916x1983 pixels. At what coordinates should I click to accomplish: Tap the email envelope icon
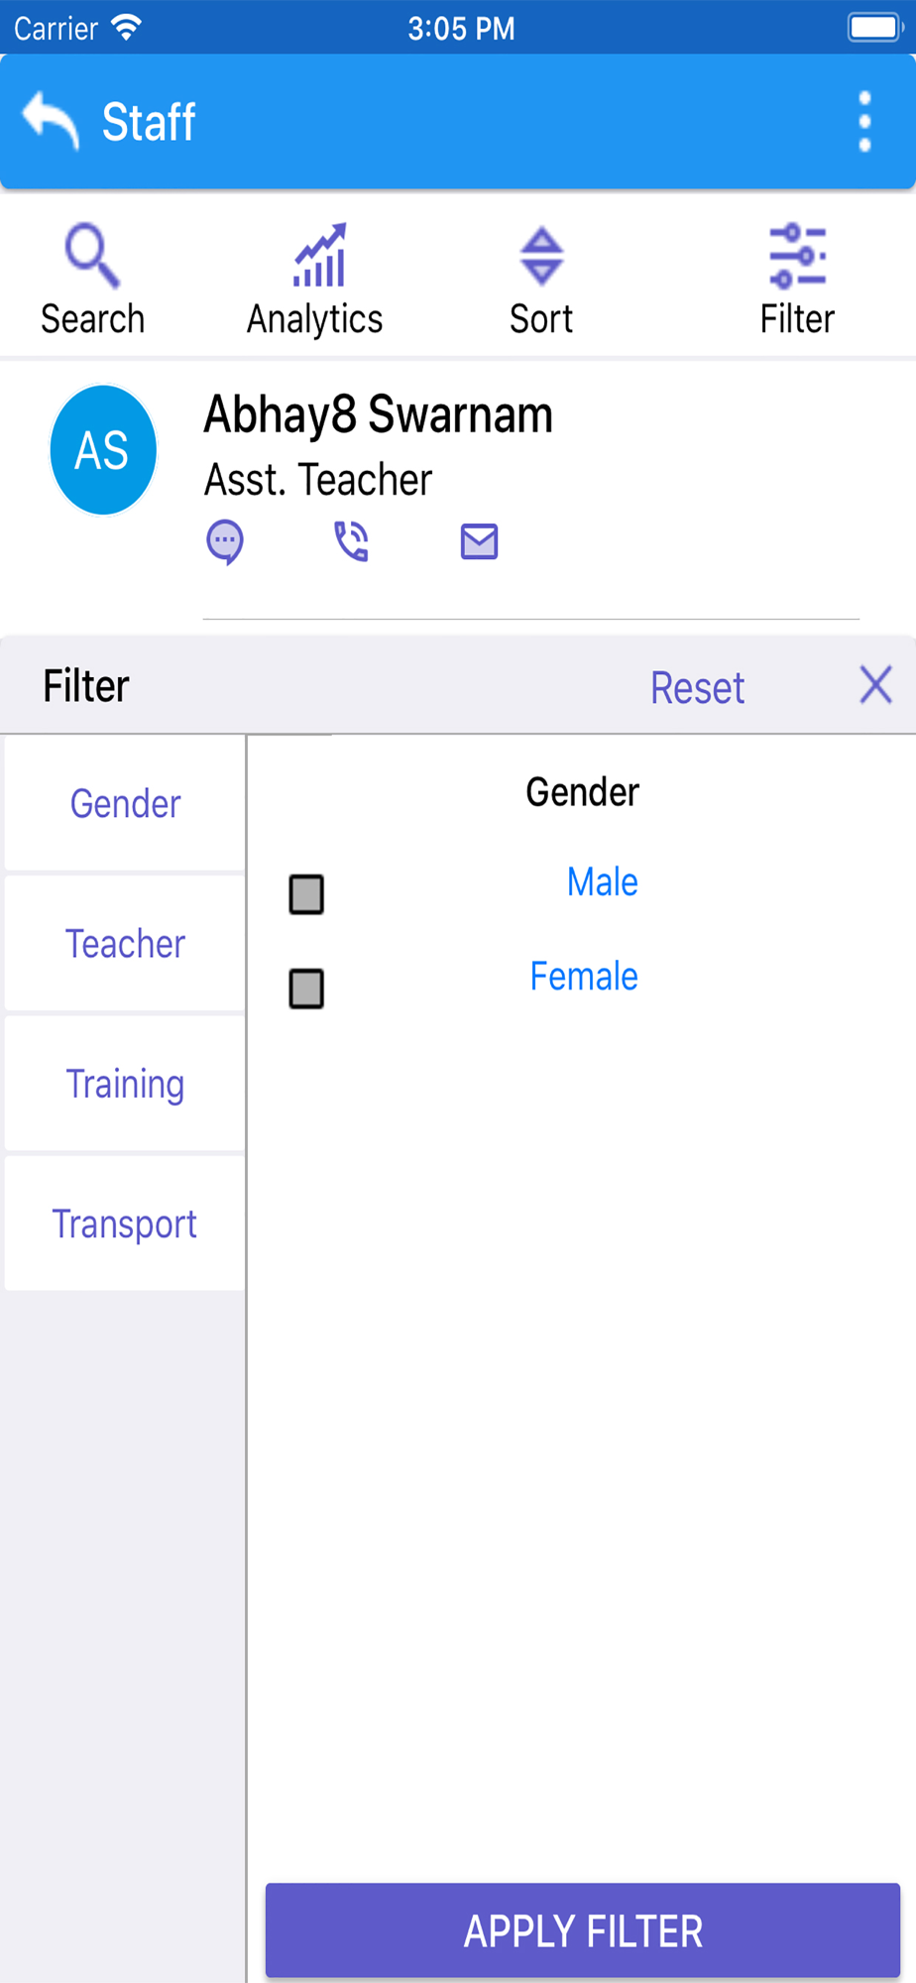click(x=479, y=542)
